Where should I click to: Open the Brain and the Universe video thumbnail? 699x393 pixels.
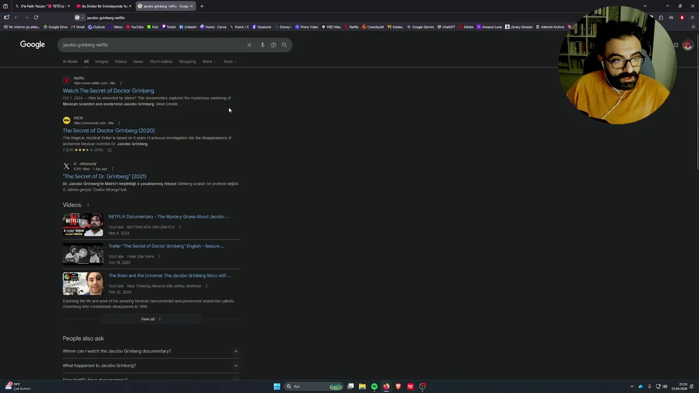tap(83, 284)
